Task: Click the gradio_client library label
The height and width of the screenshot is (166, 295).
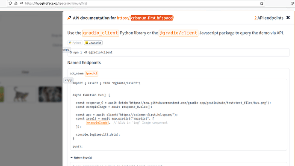Action: coord(100,33)
